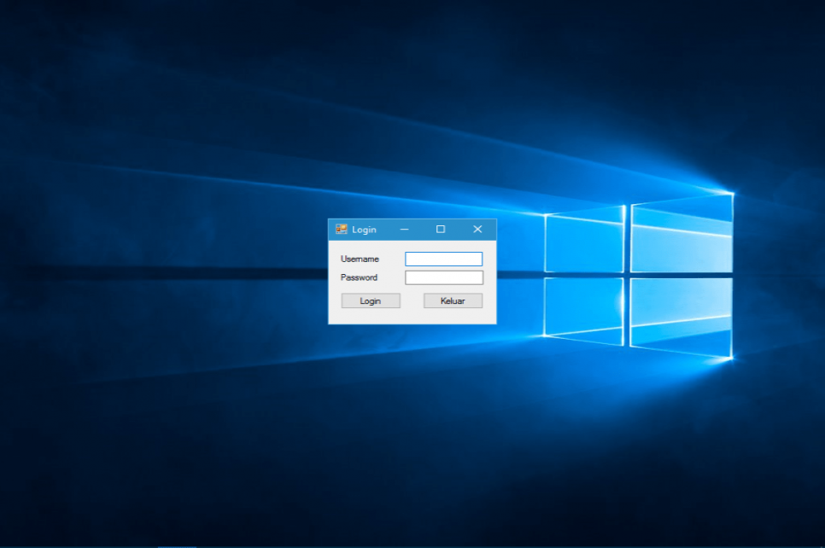
Task: Click the X close icon on the Login dialog
Action: [x=477, y=229]
